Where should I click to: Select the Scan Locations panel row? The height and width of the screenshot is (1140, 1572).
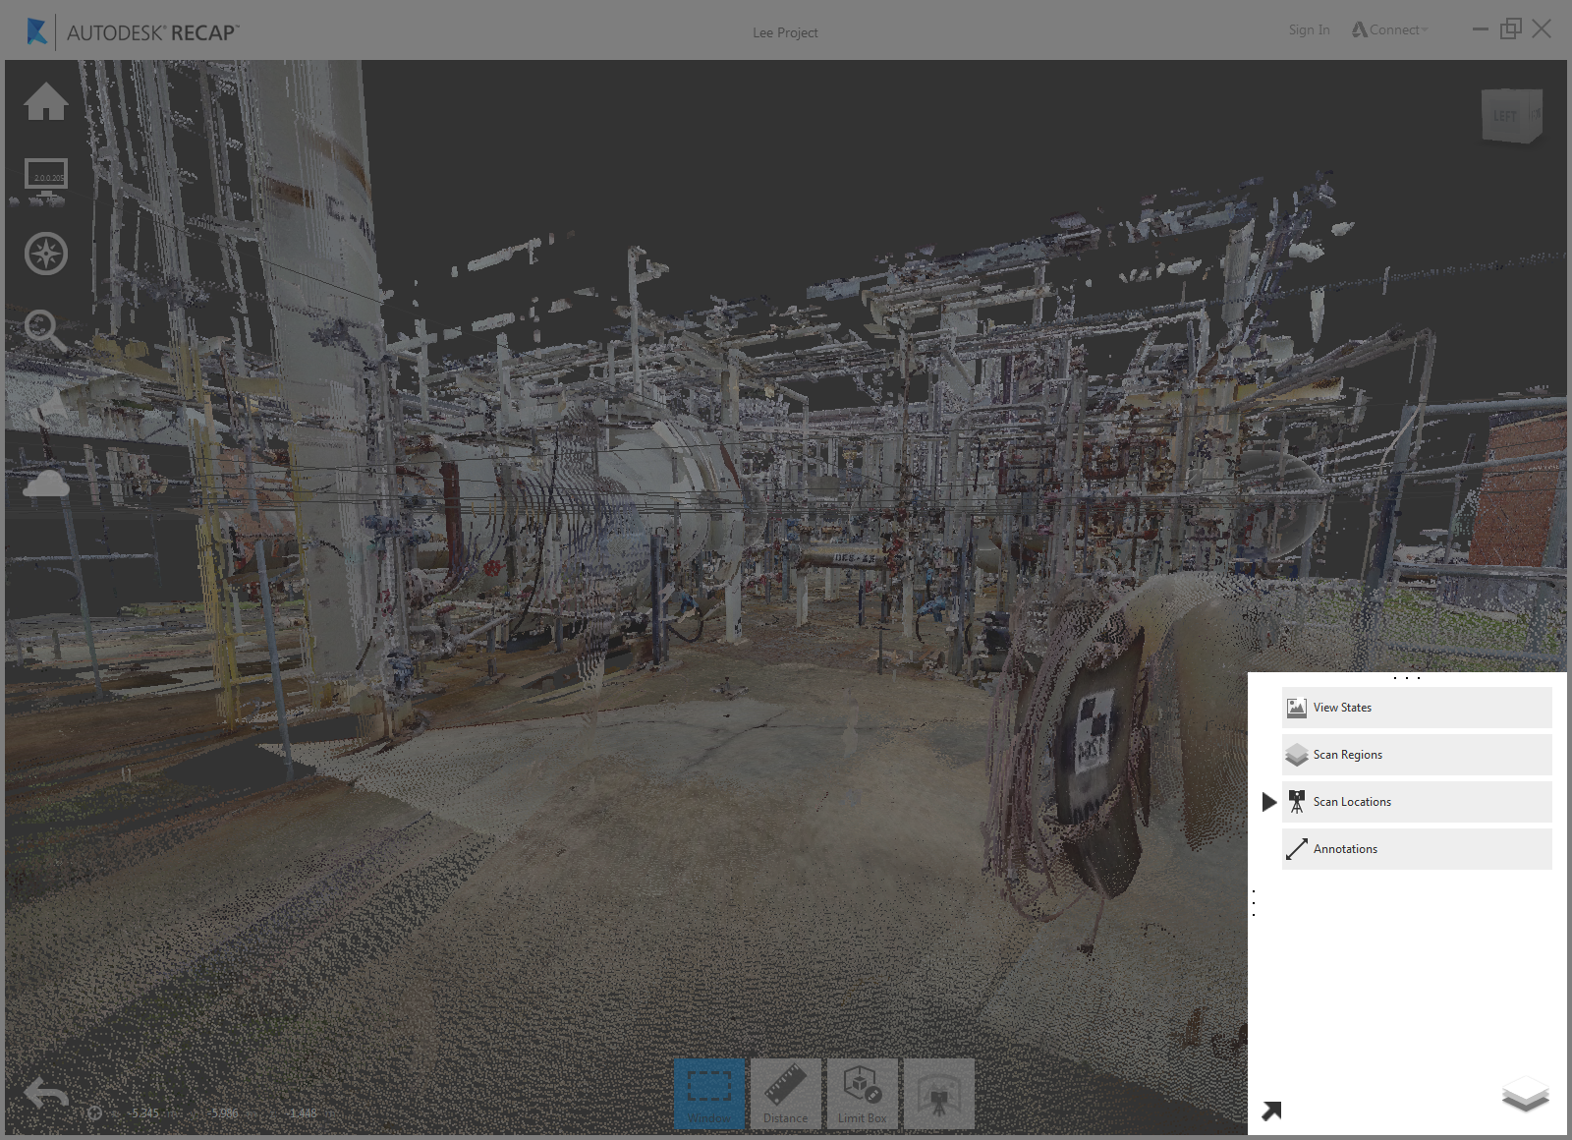1417,802
